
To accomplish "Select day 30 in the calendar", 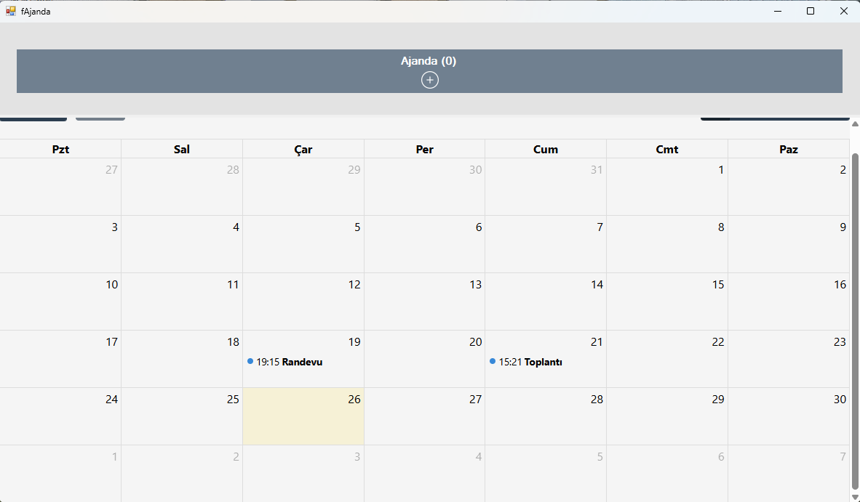I will pyautogui.click(x=788, y=416).
